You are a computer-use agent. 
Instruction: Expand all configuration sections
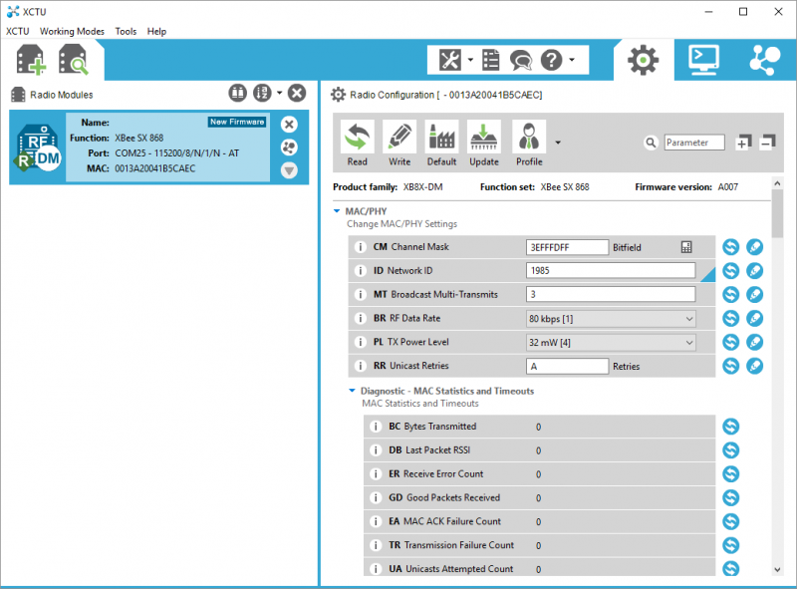pyautogui.click(x=743, y=143)
